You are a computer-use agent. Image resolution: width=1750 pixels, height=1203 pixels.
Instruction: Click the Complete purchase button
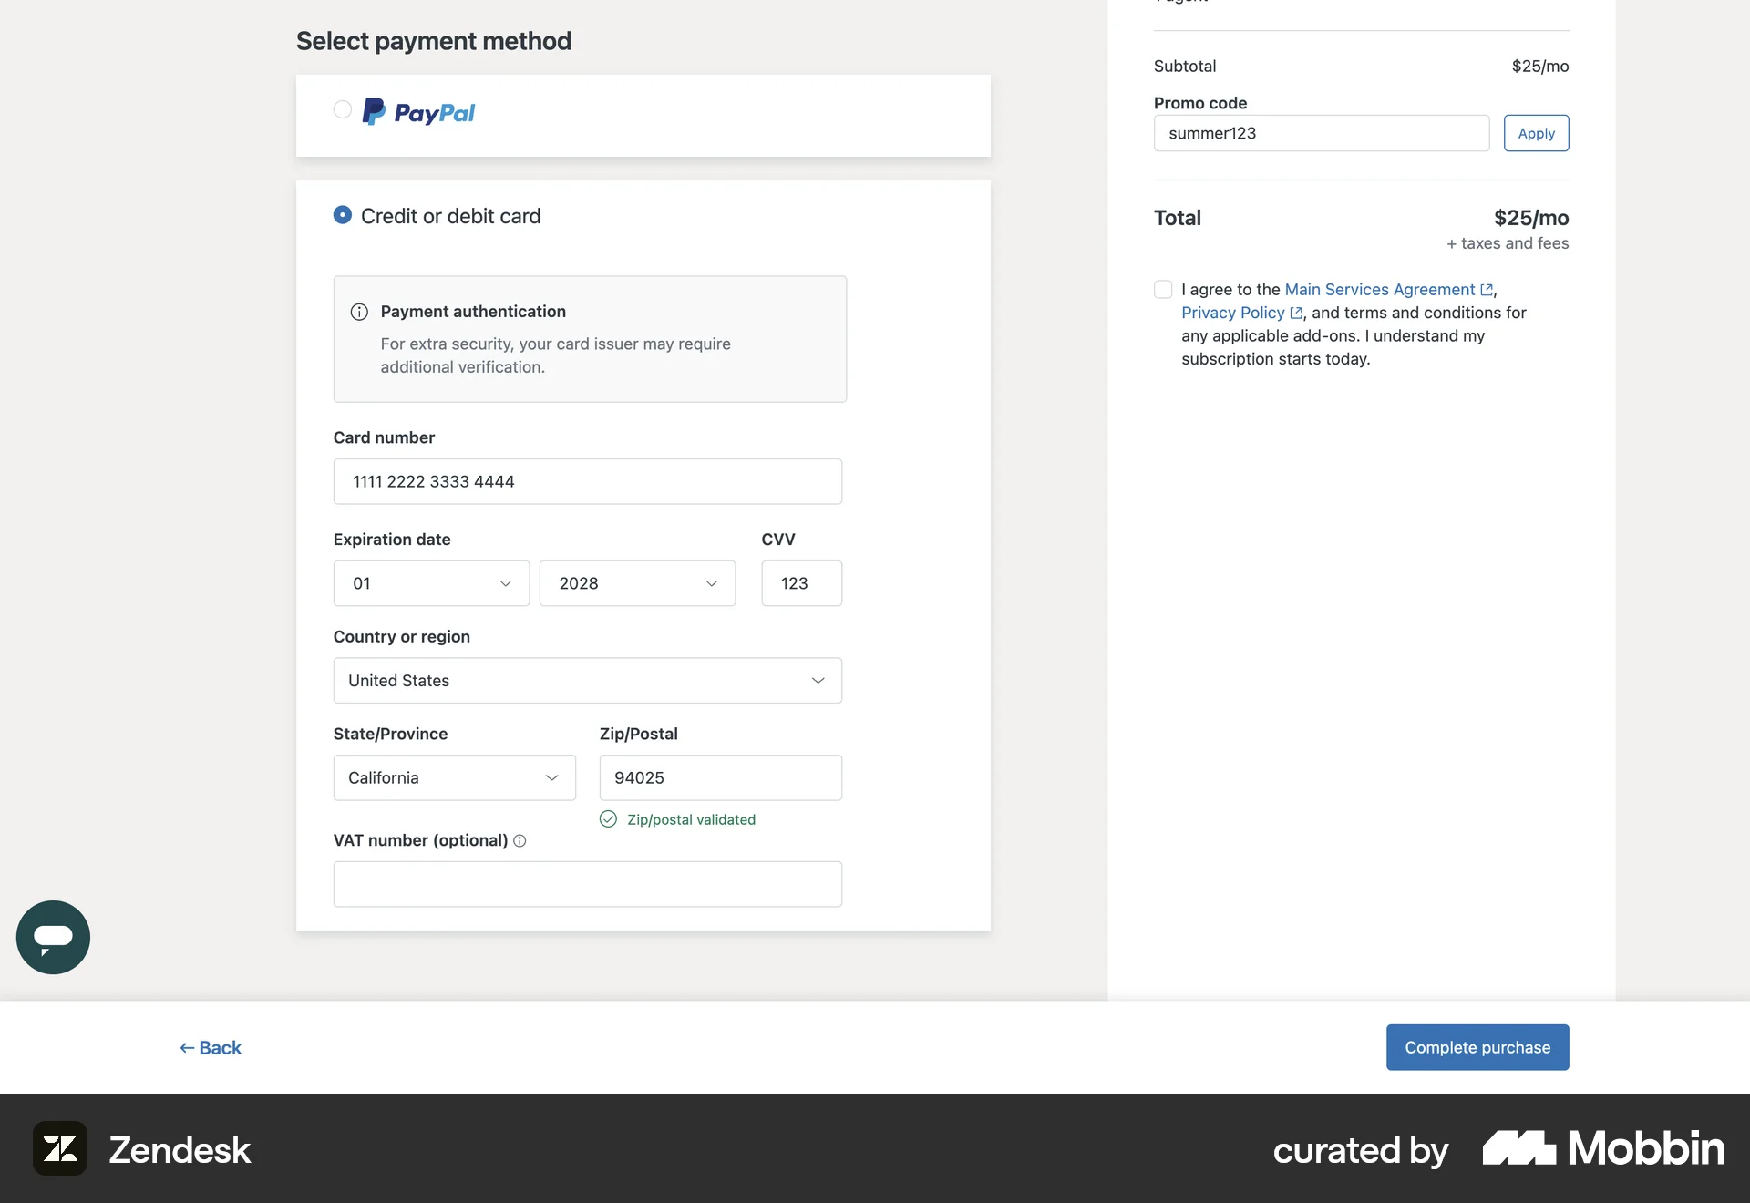(x=1477, y=1047)
